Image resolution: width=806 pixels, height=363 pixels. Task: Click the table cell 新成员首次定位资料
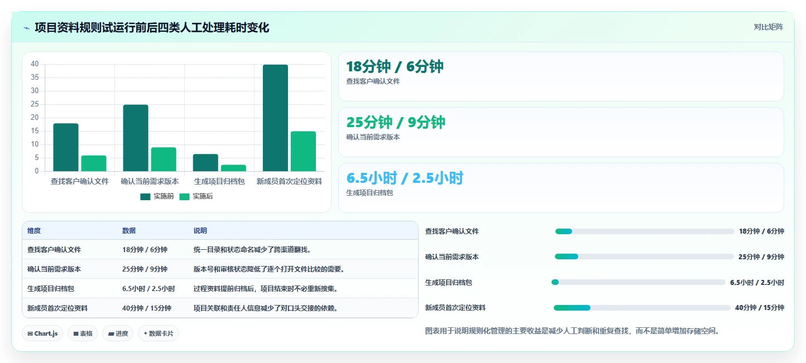57,308
